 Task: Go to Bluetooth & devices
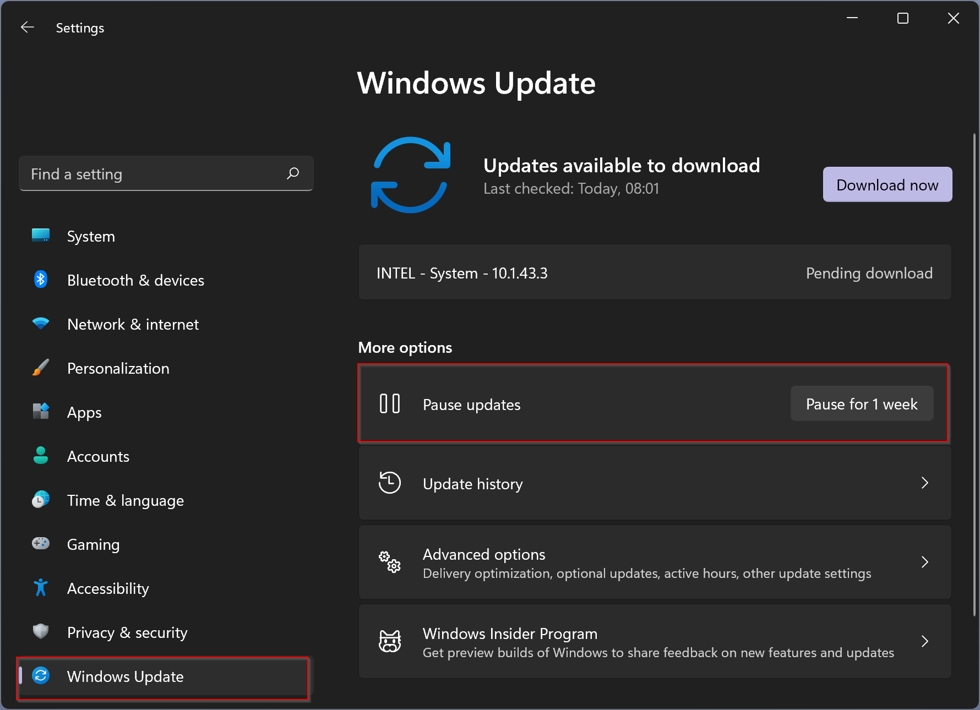(165, 280)
